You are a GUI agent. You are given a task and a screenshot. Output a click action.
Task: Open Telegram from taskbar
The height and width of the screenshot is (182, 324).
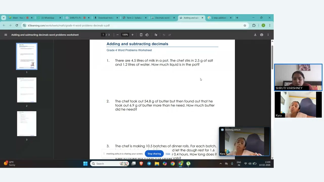[x=149, y=164]
